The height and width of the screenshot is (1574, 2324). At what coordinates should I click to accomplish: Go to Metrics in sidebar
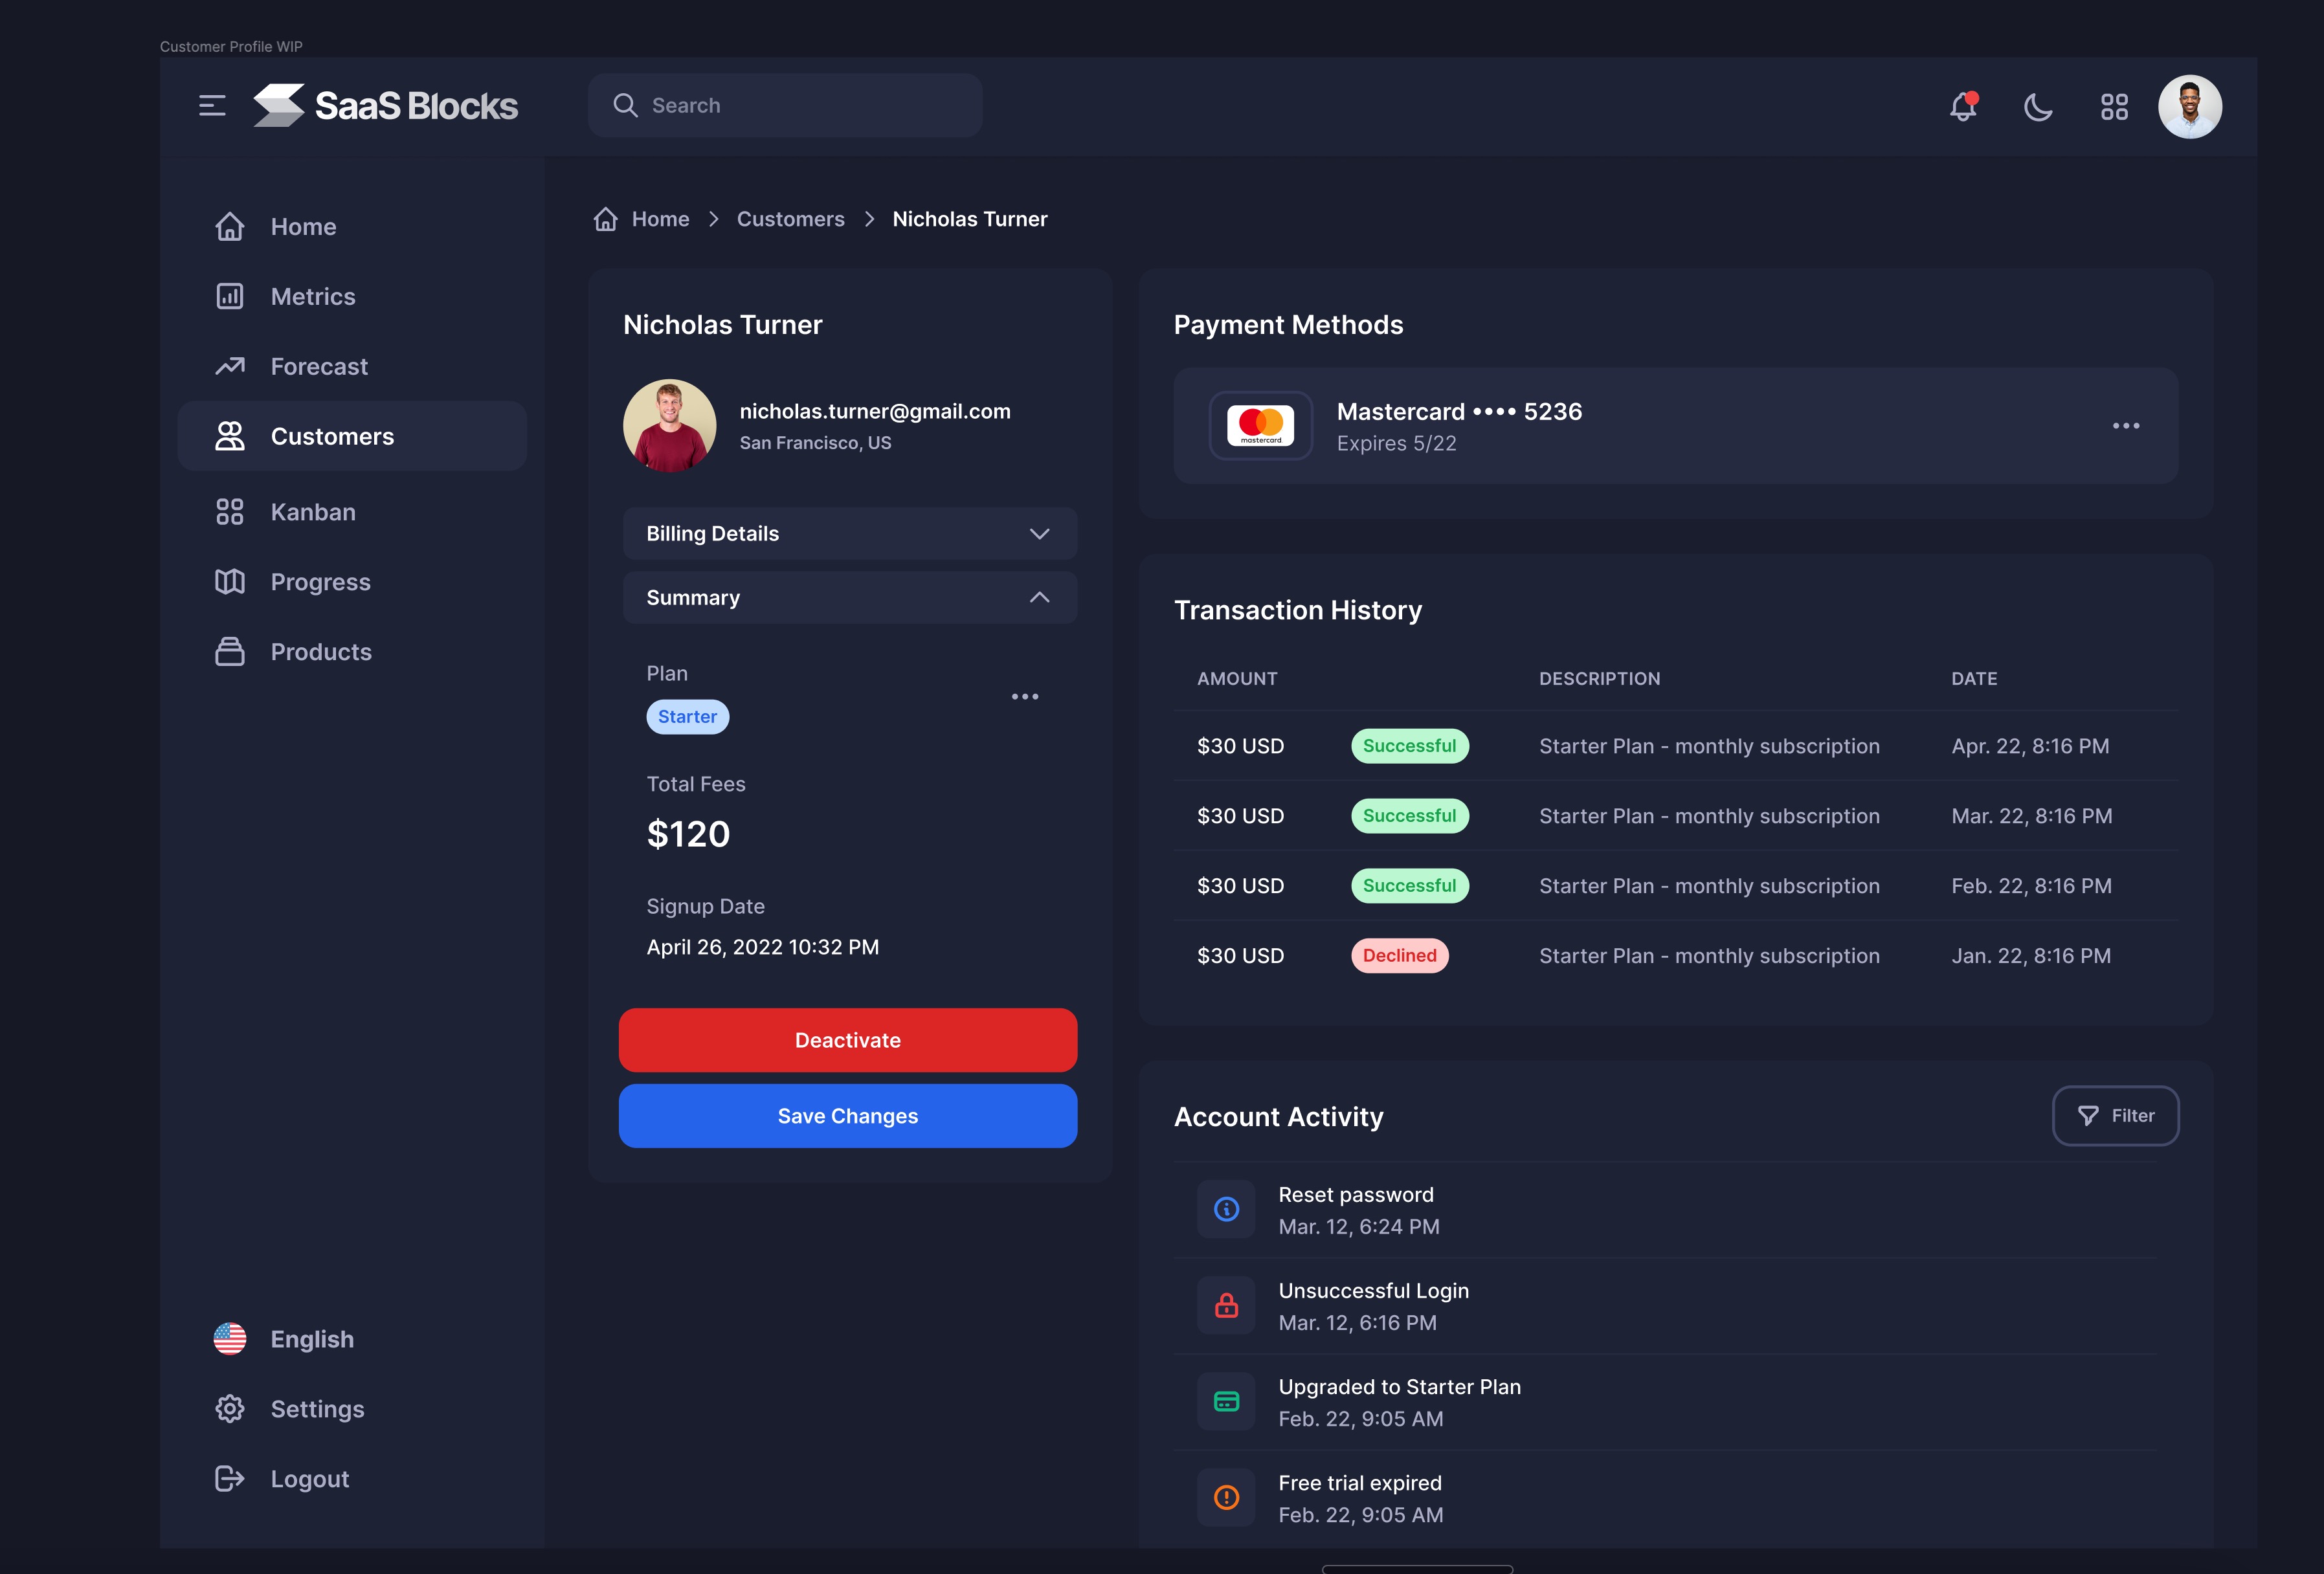(x=312, y=297)
